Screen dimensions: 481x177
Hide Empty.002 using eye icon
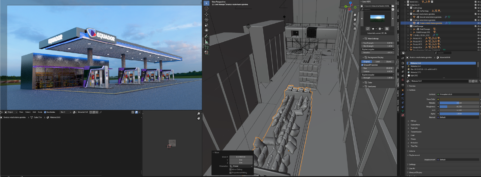[x=478, y=41]
